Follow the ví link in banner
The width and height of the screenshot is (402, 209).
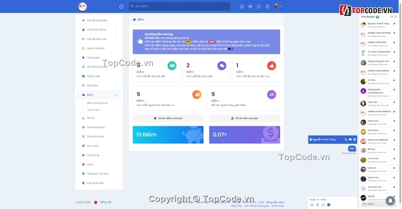231,49
